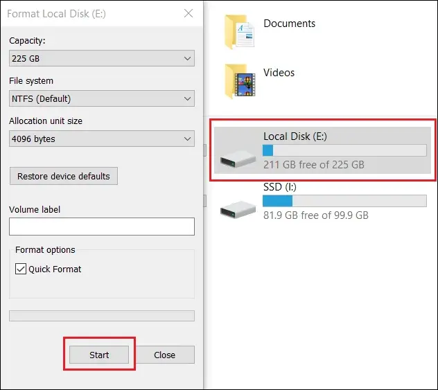Click "81.9 GB free of 99.9 GB" text
The image size is (438, 390).
coord(316,215)
